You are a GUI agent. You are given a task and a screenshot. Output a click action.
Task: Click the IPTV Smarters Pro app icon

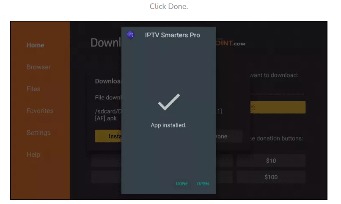(x=130, y=35)
